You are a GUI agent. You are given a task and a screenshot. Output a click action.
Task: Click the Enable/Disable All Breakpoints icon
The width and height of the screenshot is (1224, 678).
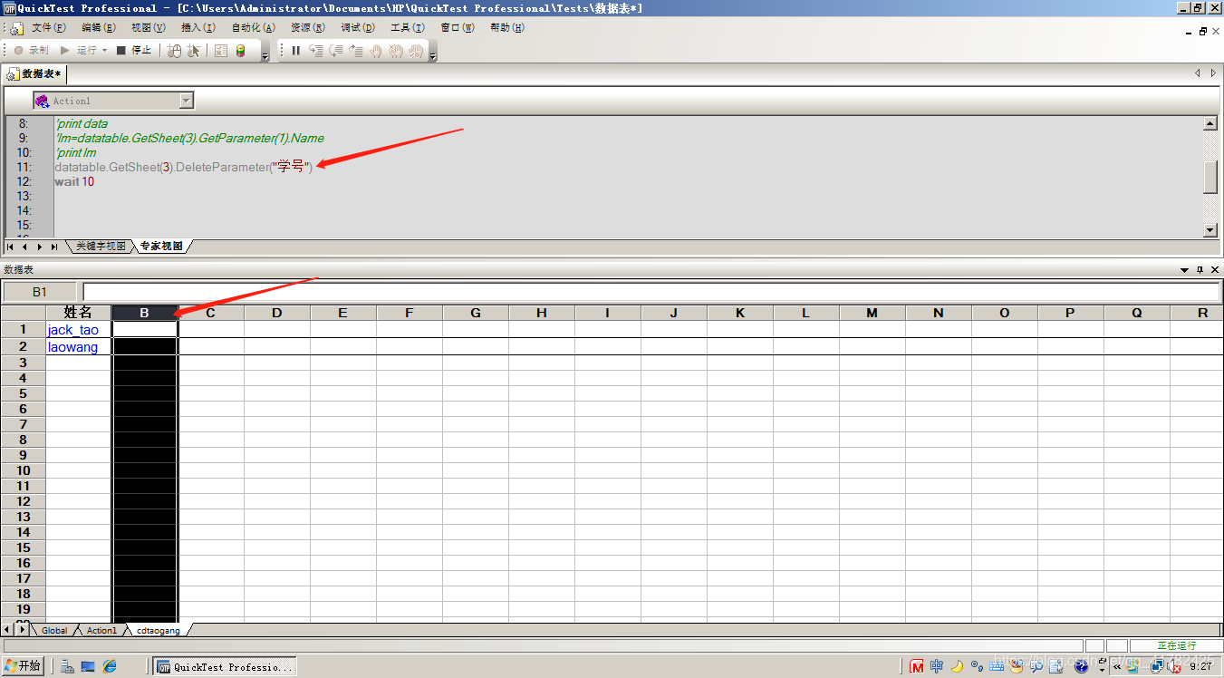(x=416, y=51)
